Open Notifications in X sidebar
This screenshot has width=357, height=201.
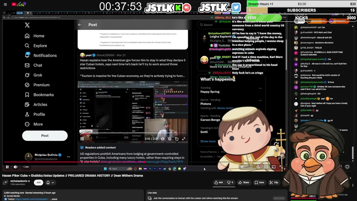(x=41, y=56)
